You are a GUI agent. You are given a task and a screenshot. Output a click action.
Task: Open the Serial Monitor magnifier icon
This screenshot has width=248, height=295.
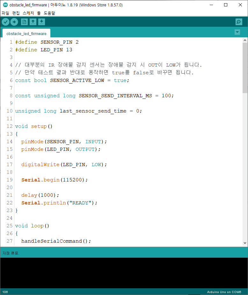(239, 22)
